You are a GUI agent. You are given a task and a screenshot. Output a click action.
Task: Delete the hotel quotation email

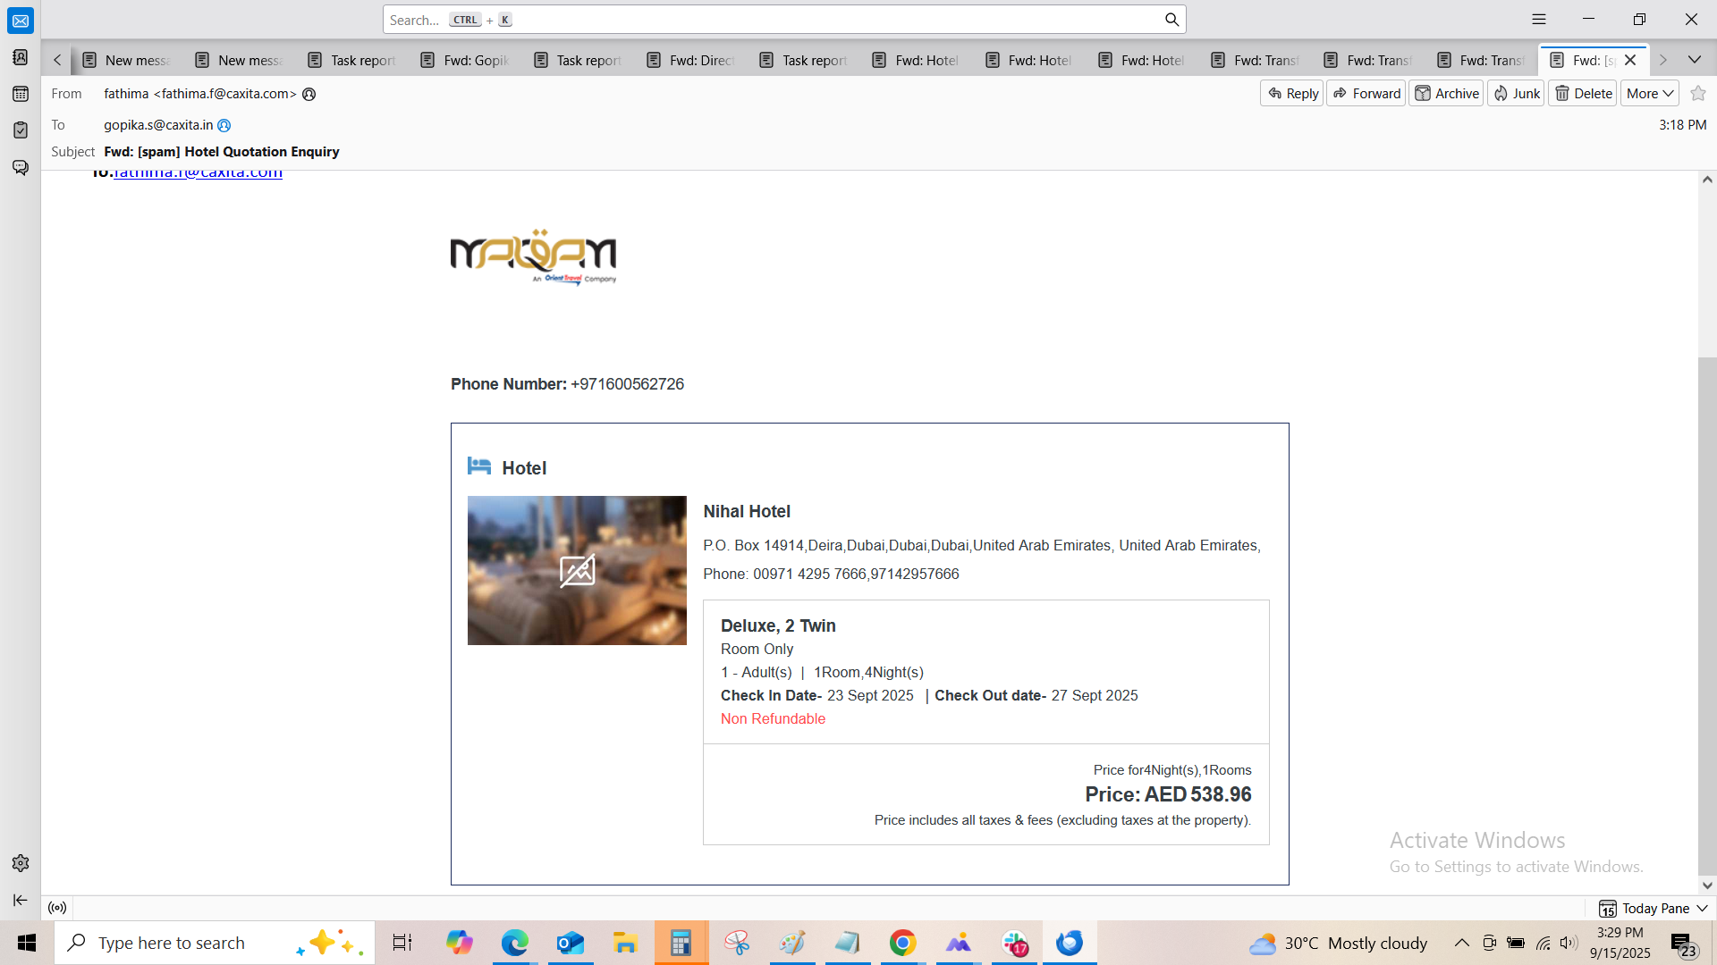[x=1583, y=93]
